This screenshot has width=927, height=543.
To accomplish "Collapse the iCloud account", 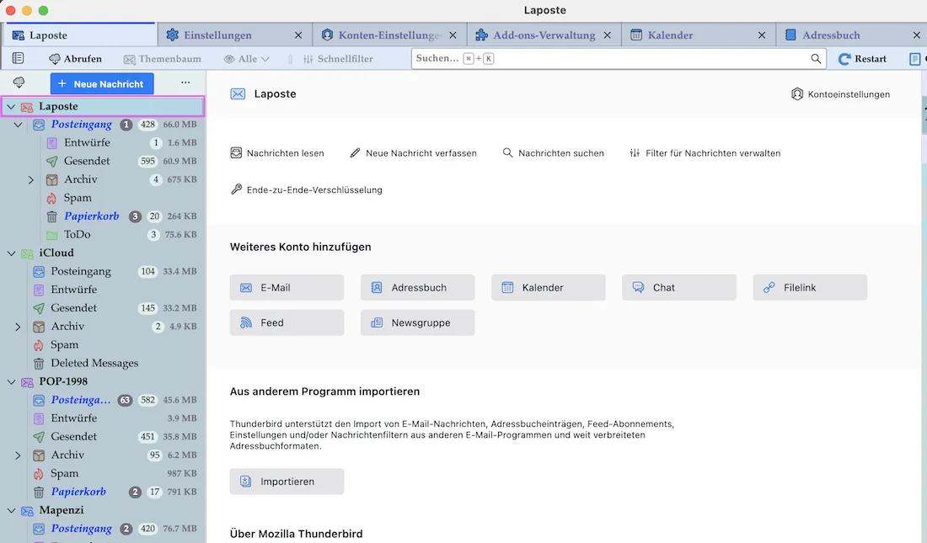I will (11, 253).
